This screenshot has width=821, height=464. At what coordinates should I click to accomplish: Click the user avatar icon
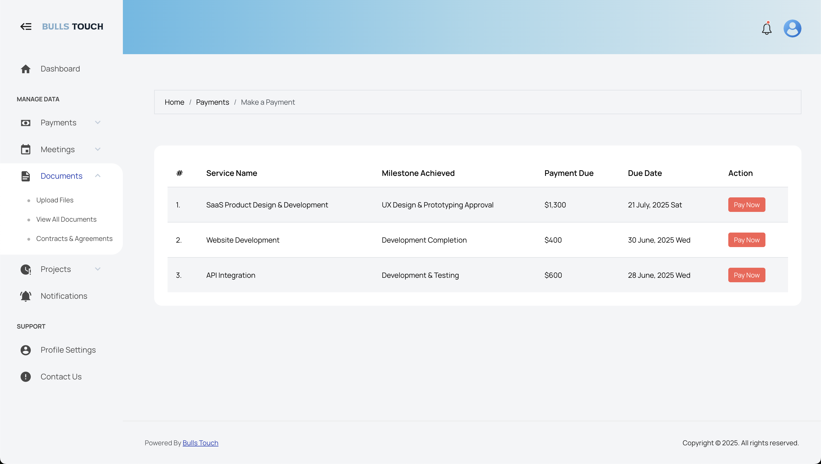pyautogui.click(x=792, y=29)
